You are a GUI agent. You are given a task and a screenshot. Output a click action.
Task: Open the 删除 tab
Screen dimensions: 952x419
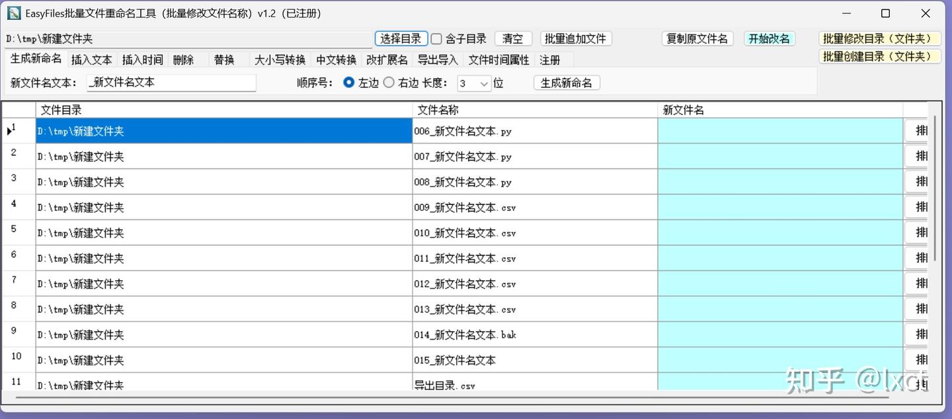(x=184, y=59)
